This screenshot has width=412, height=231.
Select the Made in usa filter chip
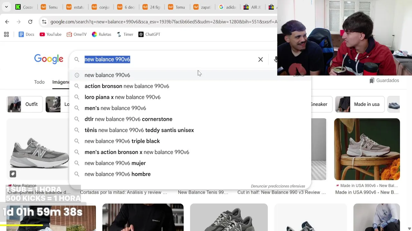360,104
